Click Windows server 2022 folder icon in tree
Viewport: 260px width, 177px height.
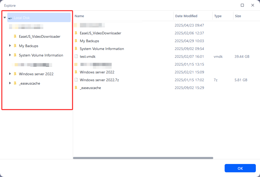click(15, 74)
